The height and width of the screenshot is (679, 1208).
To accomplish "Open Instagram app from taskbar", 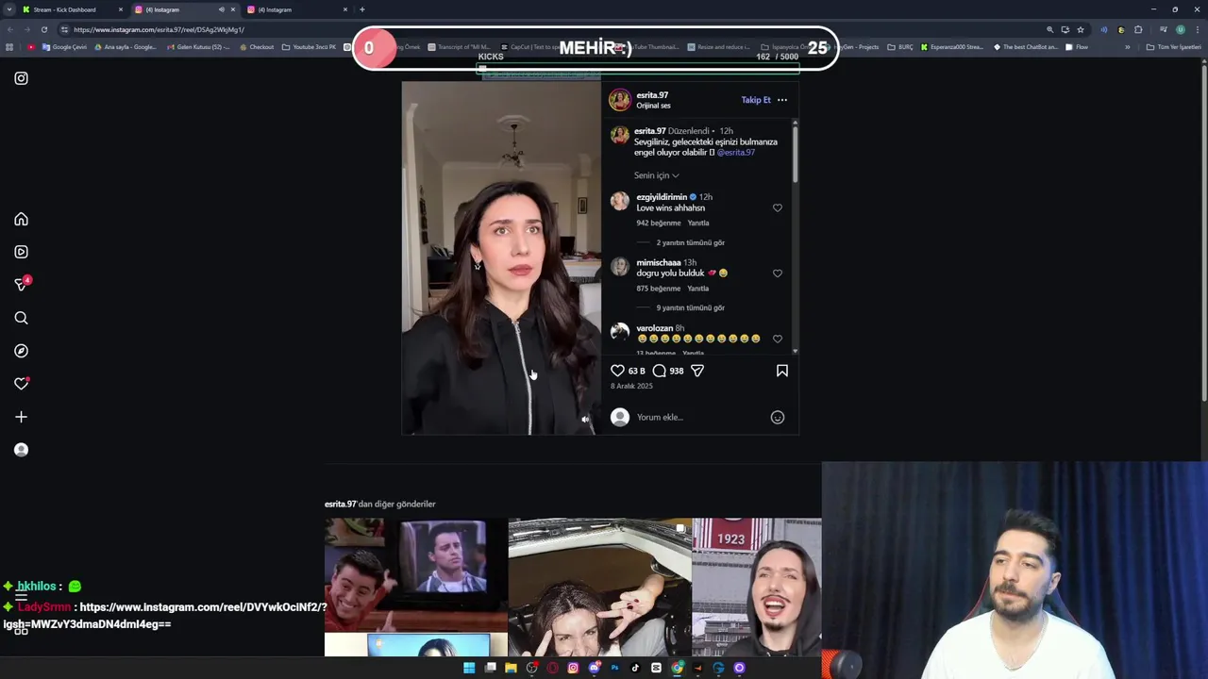I will click(573, 668).
